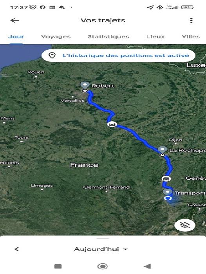Tap the map layers button
This screenshot has width=206, height=274.
[185, 225]
